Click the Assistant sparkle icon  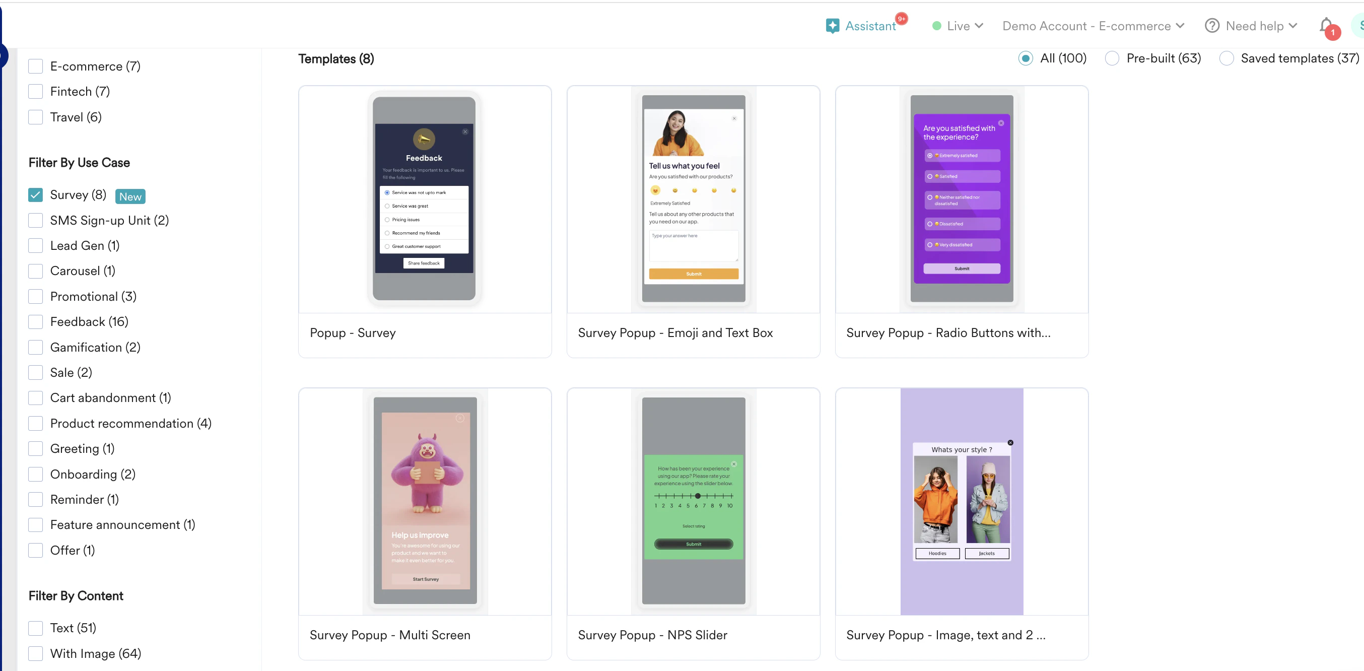(832, 26)
